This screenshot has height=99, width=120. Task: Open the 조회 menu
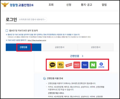[x=51, y=5]
